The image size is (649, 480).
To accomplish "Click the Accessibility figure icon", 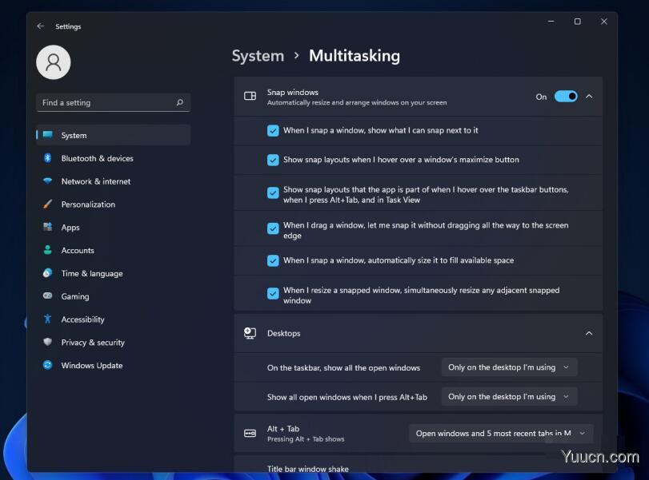I will click(47, 319).
